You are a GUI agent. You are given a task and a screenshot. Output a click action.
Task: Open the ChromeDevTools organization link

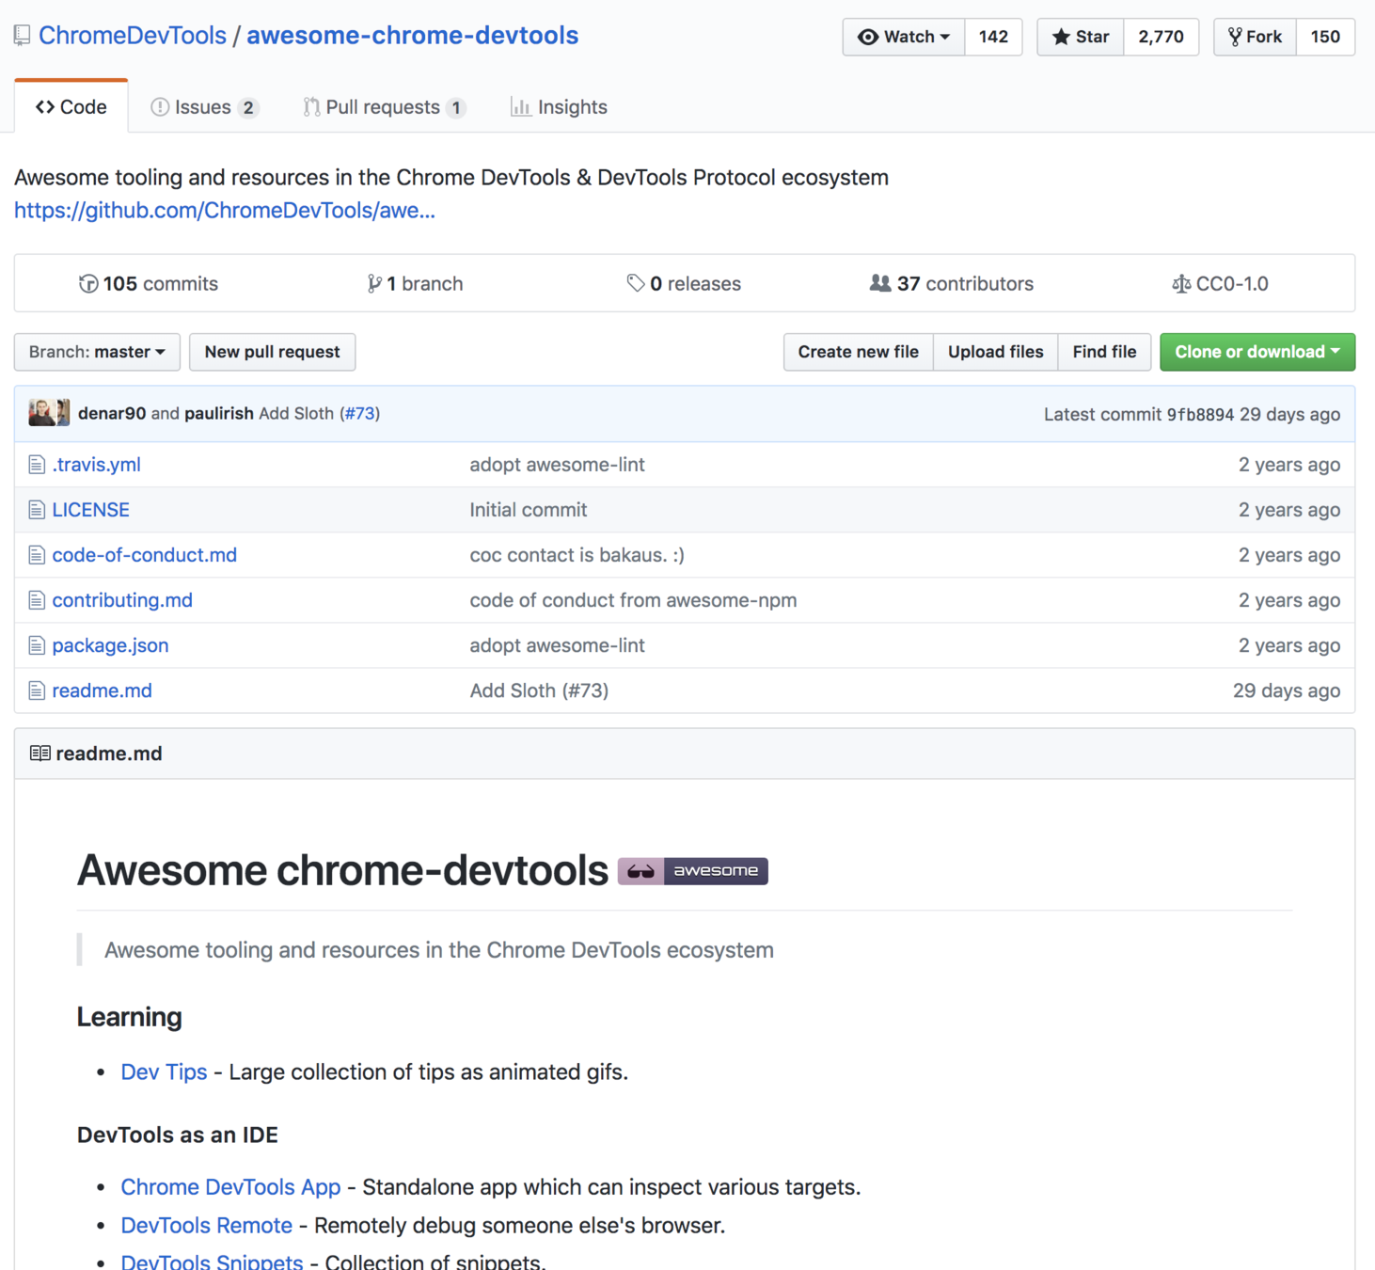click(133, 36)
